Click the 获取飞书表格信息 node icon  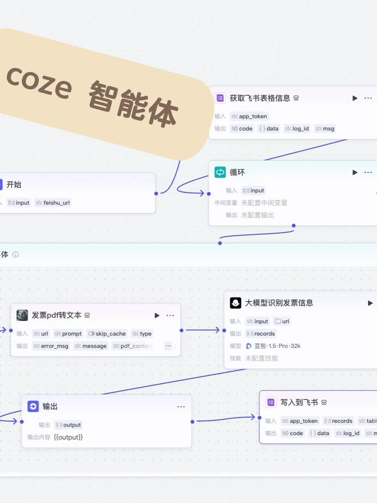[x=220, y=98]
